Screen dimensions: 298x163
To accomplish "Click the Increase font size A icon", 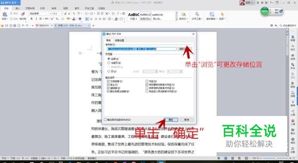I will [65, 13].
